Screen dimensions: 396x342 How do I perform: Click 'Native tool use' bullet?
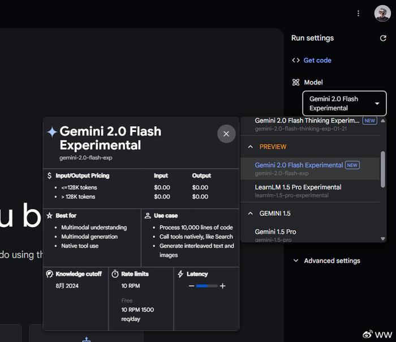80,246
